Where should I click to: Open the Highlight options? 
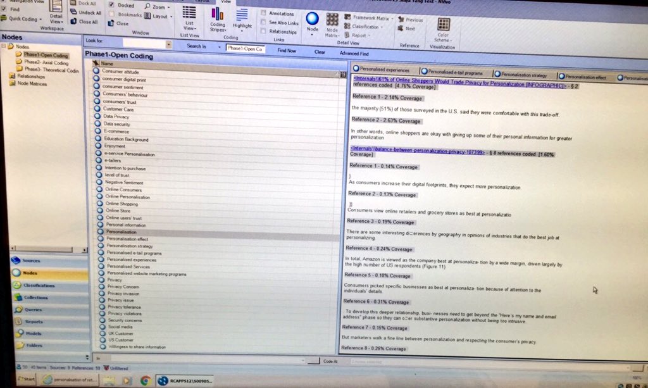pyautogui.click(x=242, y=20)
